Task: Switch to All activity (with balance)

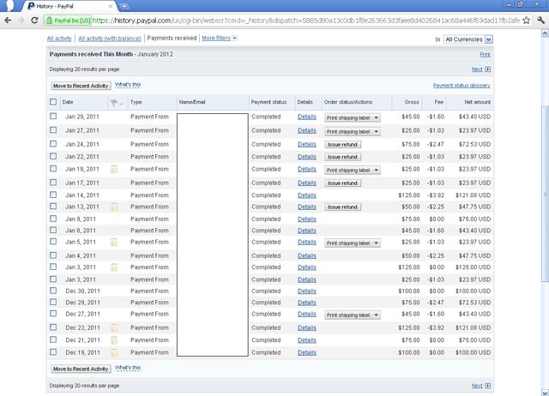Action: point(110,39)
